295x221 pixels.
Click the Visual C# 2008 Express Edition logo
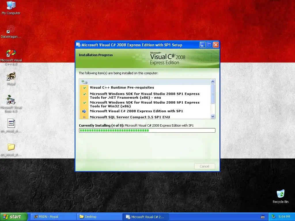coord(167,58)
